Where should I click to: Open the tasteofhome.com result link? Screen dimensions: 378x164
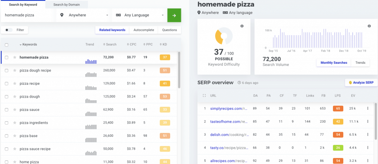229,122
